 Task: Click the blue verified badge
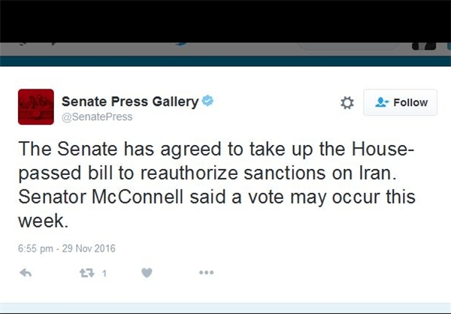pyautogui.click(x=207, y=101)
